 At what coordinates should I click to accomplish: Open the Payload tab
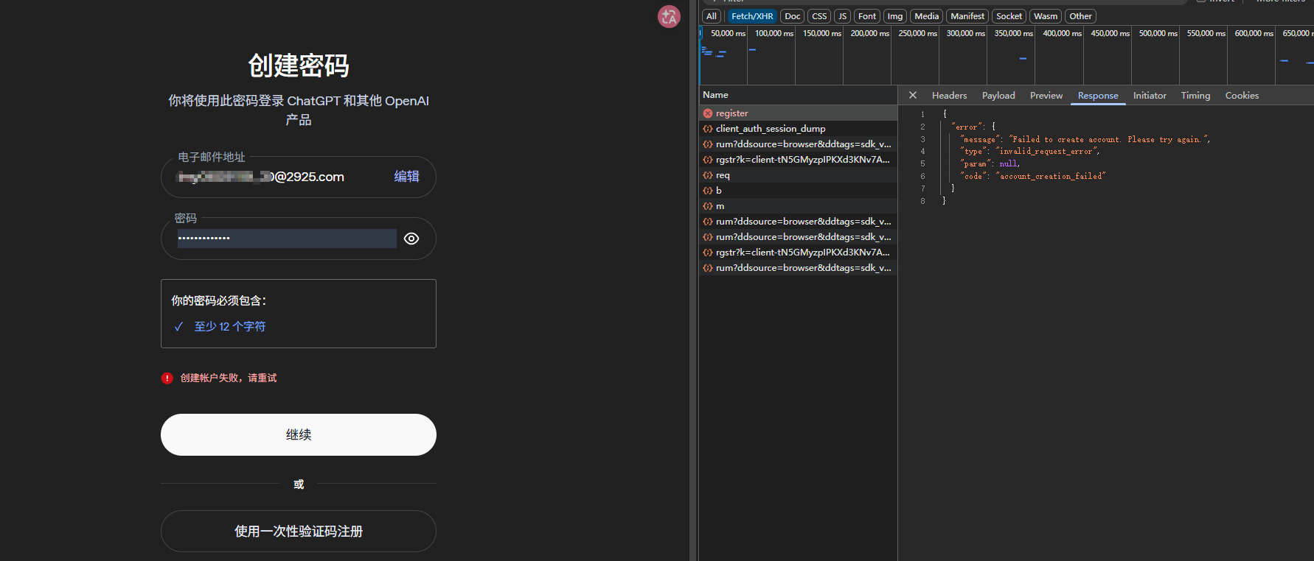pos(998,96)
